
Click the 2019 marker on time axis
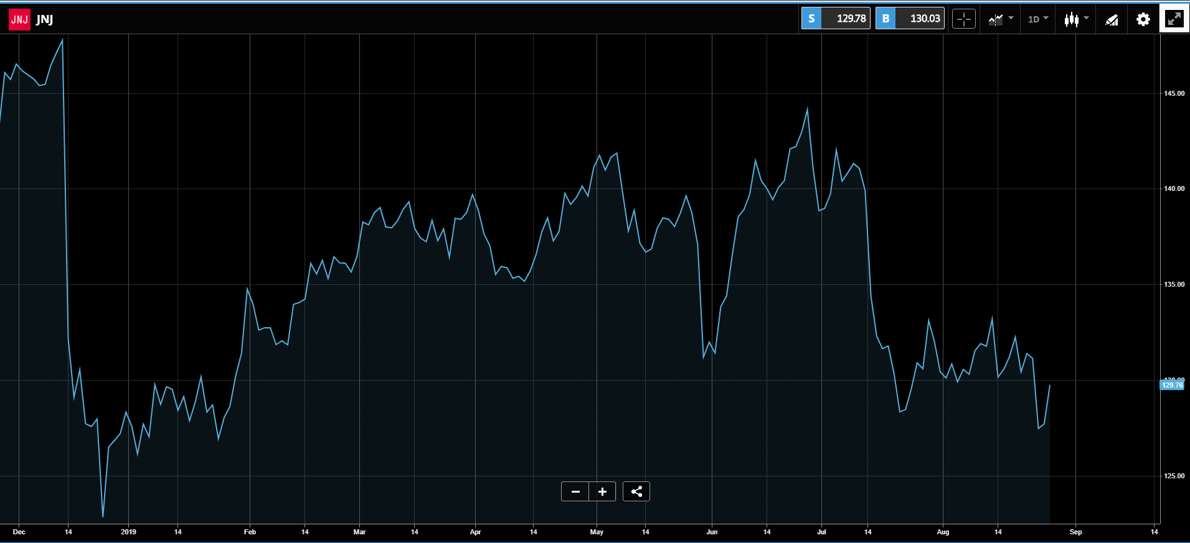128,532
